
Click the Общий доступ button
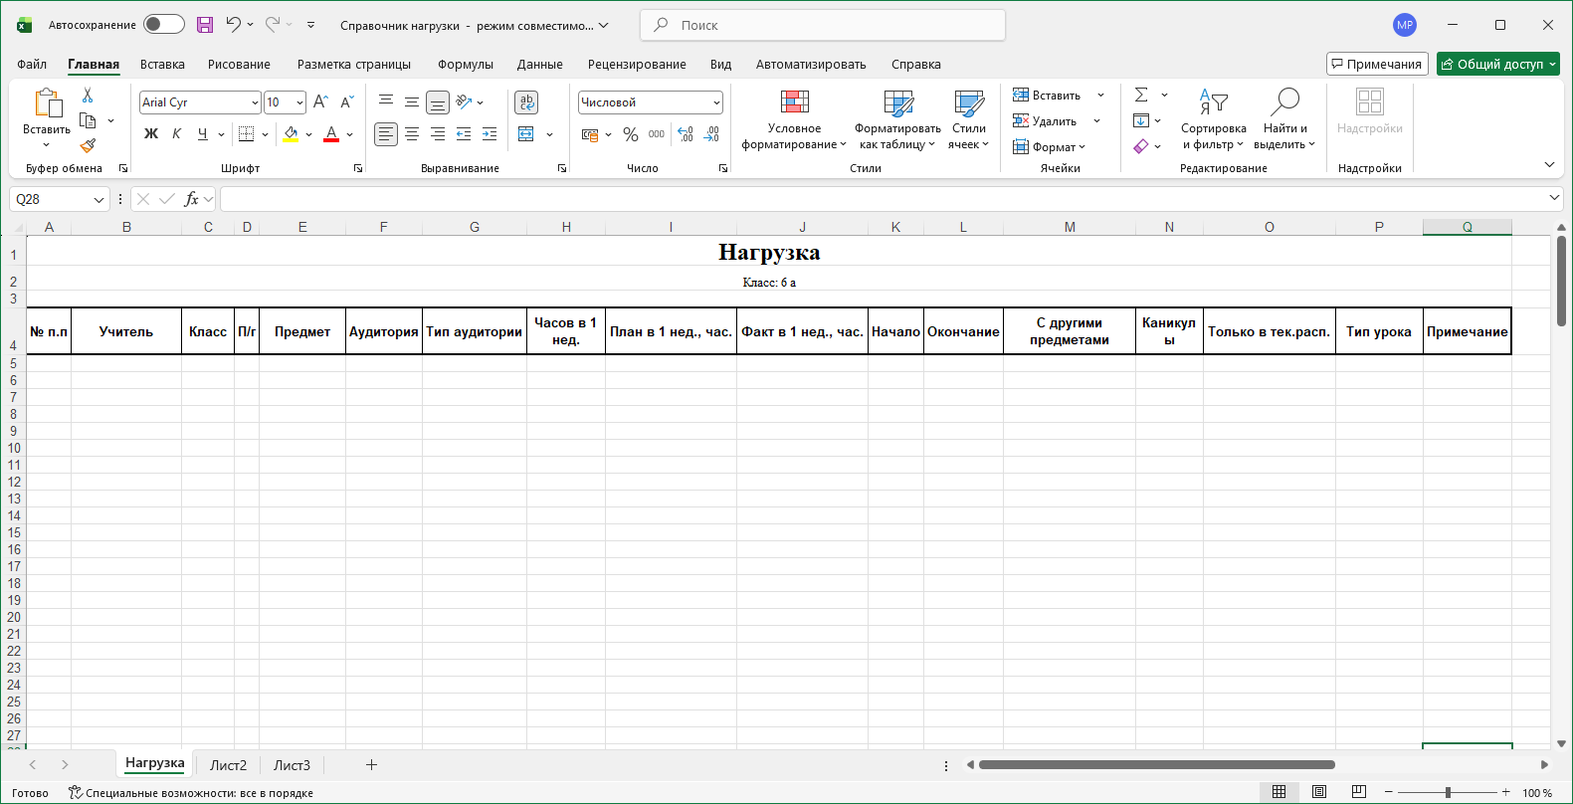point(1497,64)
